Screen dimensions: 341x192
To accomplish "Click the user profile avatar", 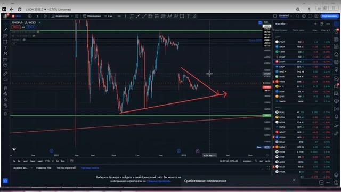I will (x=5, y=16).
